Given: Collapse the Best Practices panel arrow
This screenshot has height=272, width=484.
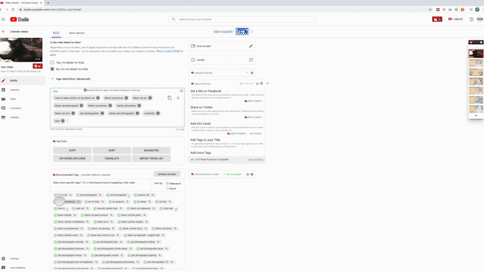Looking at the screenshot, I should (268, 84).
